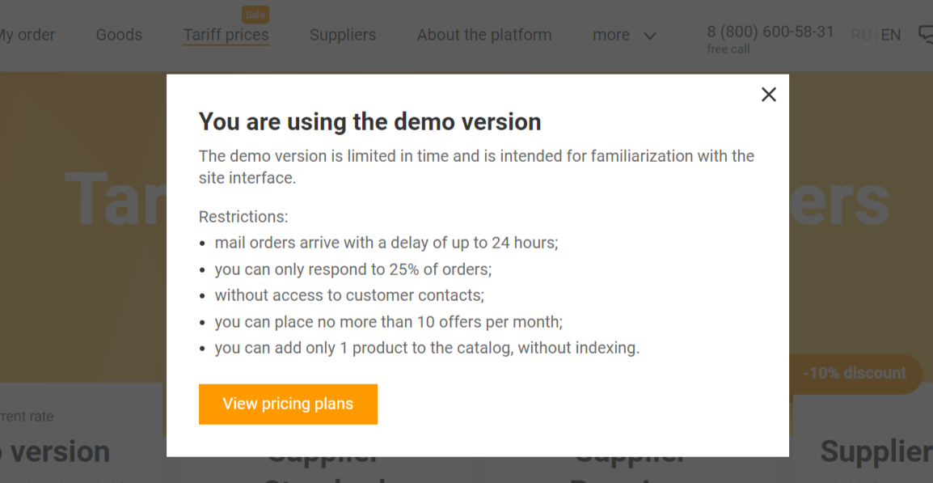Open the Suppliers section
This screenshot has height=483, width=933.
tap(343, 35)
